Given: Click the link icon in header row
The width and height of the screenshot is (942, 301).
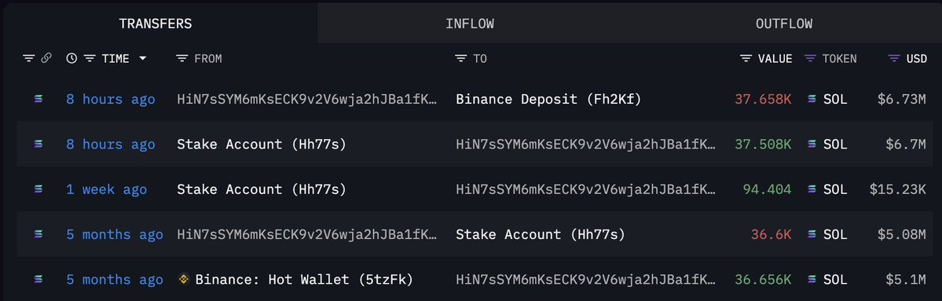Looking at the screenshot, I should [46, 58].
